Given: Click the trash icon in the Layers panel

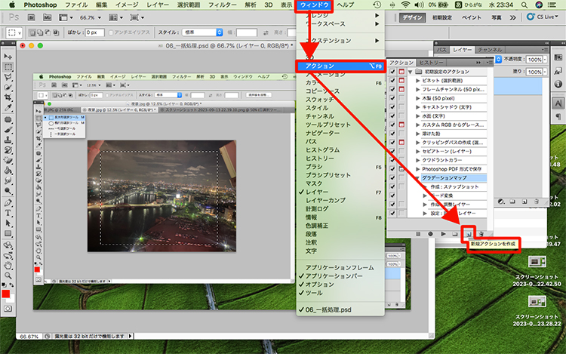Looking at the screenshot, I should click(537, 202).
